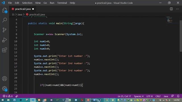Click the Ln 25, Col 17 status item

click(124, 96)
